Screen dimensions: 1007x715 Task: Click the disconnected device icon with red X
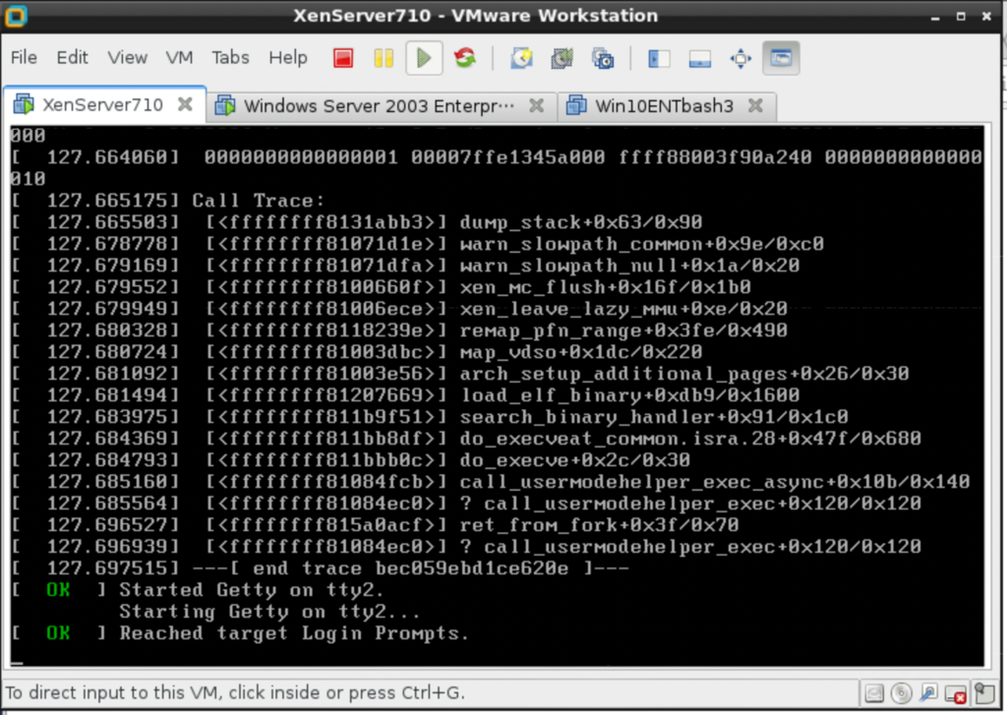956,693
